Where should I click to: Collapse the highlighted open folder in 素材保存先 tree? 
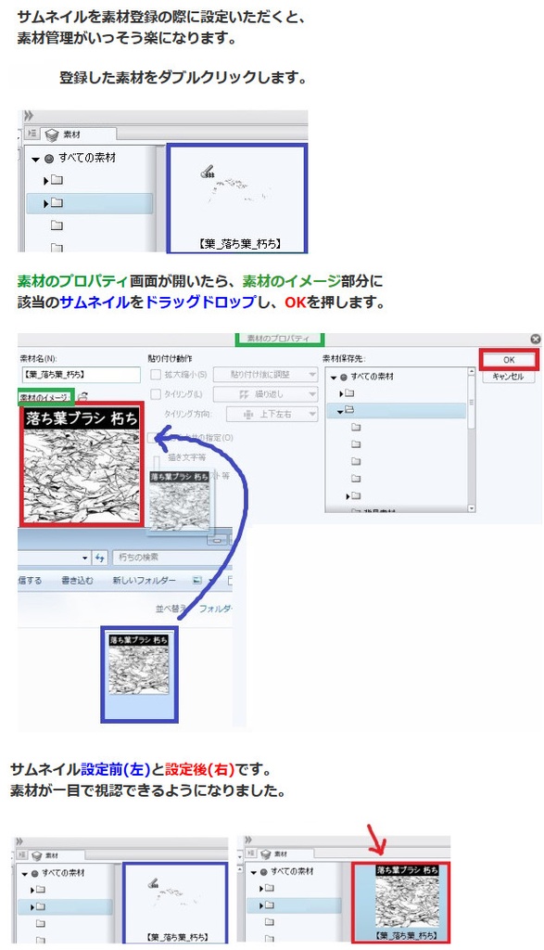coord(341,411)
